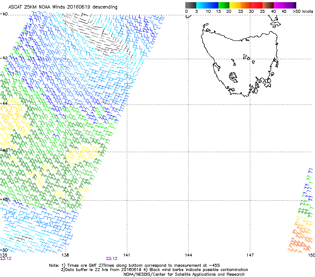Image resolution: width=315 pixels, height=277 pixels.
Task: Click the red 30-35 knots color segment
Action: point(257,5)
